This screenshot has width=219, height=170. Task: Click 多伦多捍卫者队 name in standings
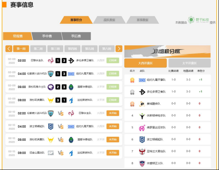tap(156, 92)
